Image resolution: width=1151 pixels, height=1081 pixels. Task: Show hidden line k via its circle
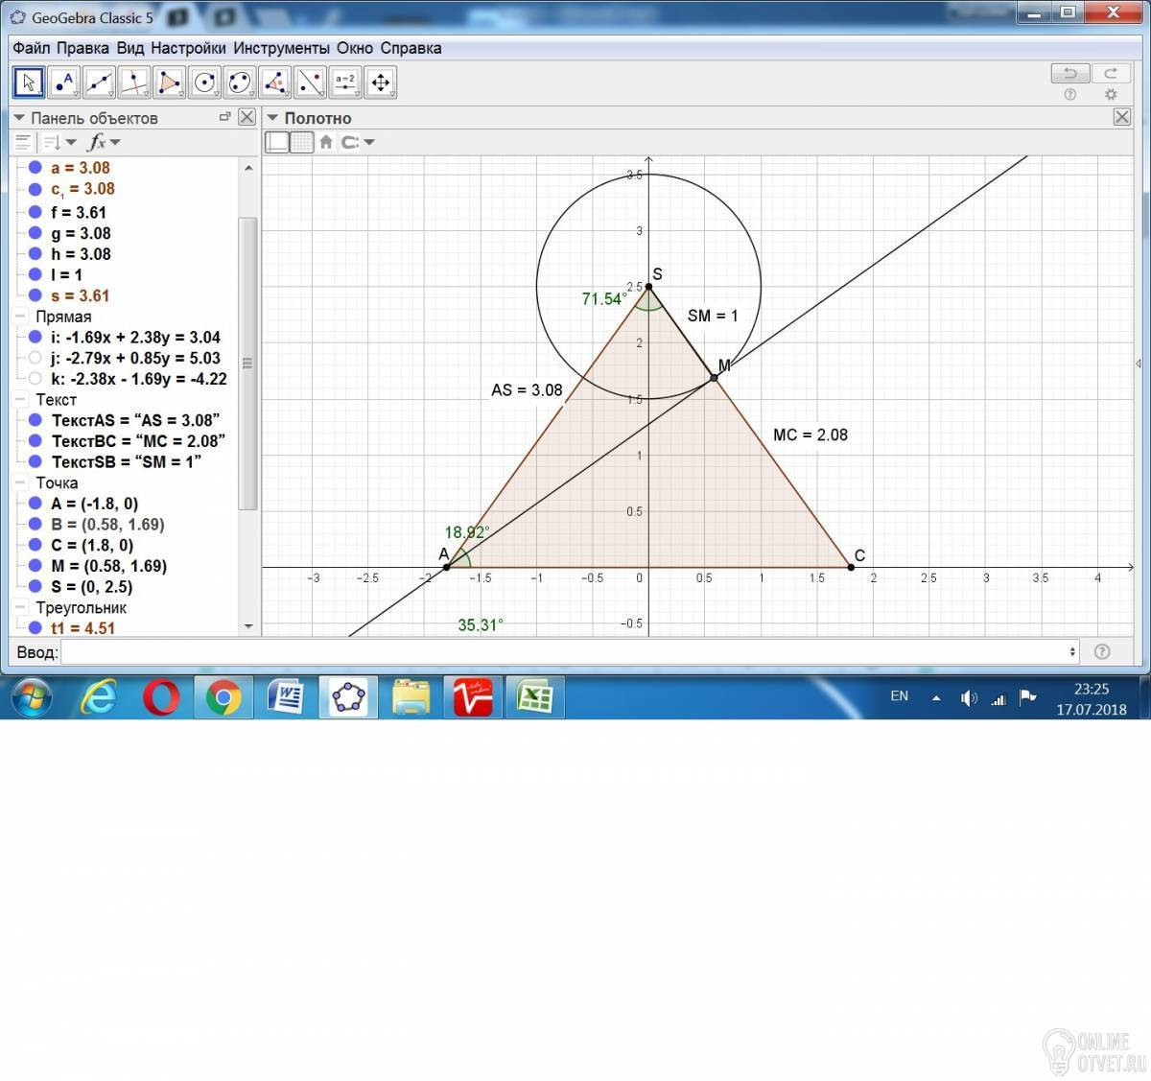tap(35, 379)
